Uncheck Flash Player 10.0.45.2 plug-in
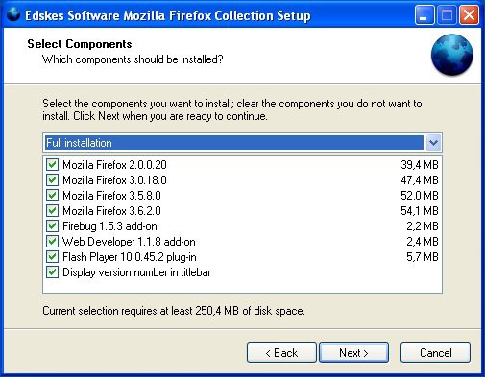Image resolution: width=485 pixels, height=377 pixels. tap(52, 257)
